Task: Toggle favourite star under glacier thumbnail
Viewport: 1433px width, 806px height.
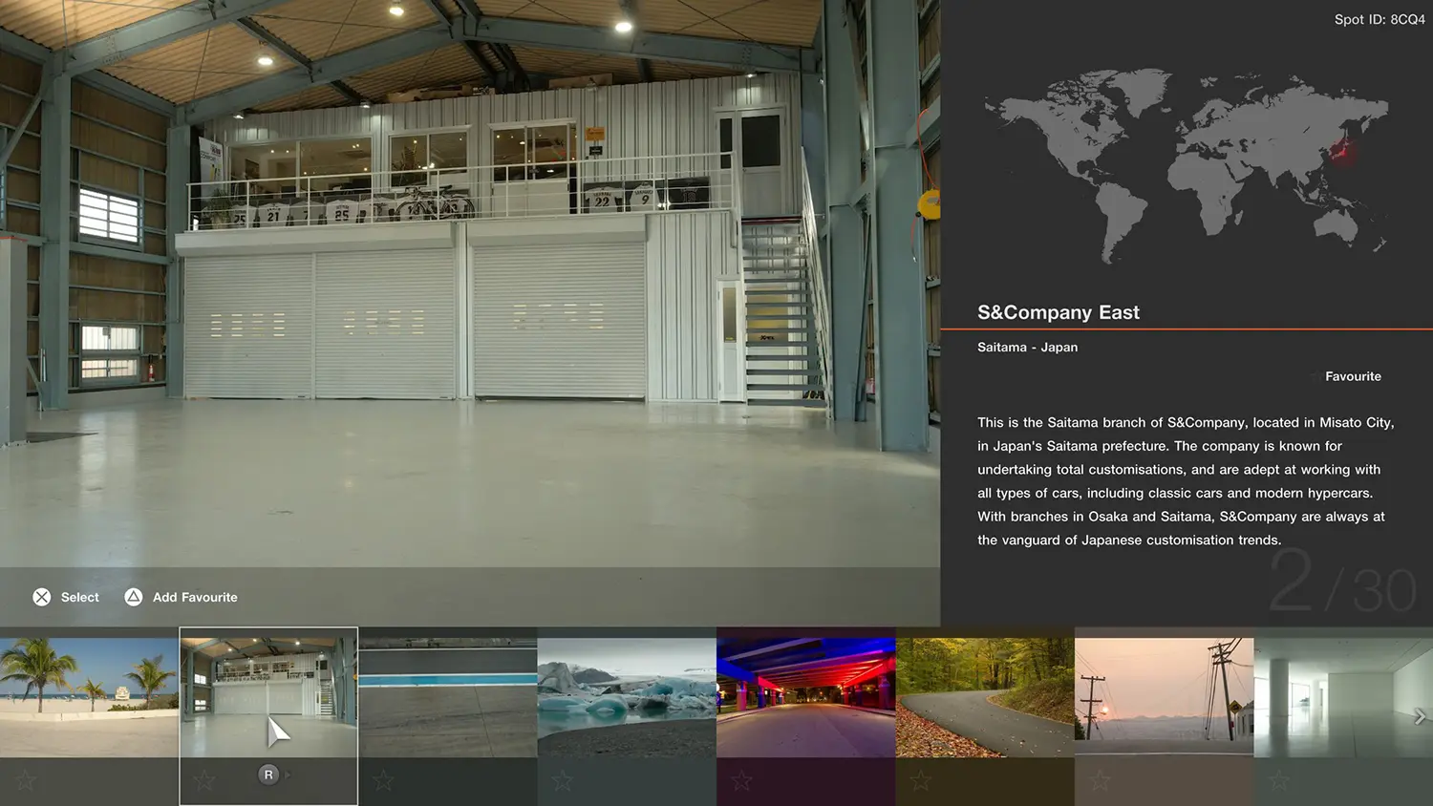Action: tap(563, 780)
